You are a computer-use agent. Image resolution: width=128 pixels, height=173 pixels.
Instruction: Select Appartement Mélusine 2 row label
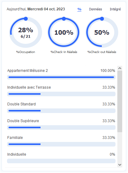click(27, 71)
